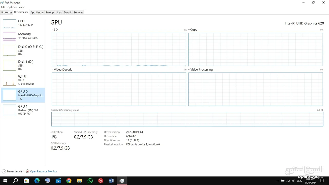Screen dimensions: 329x185
Task: Open the Action Center notifications icon
Action: [322, 181]
